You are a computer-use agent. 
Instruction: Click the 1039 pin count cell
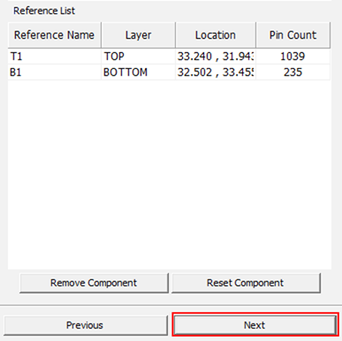(x=293, y=57)
